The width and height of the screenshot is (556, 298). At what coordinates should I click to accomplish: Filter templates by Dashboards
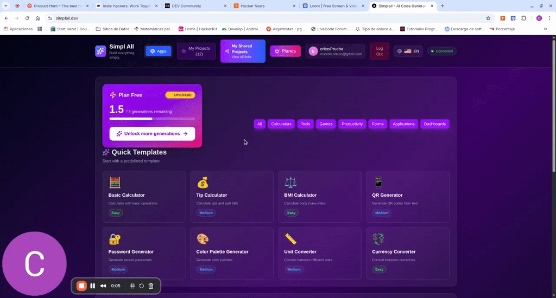coord(435,124)
